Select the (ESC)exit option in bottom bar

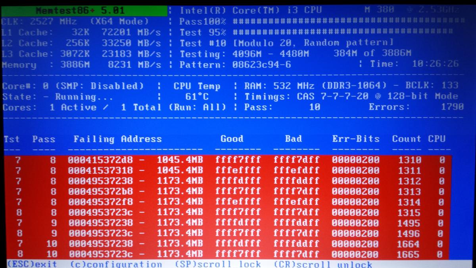coord(32,264)
